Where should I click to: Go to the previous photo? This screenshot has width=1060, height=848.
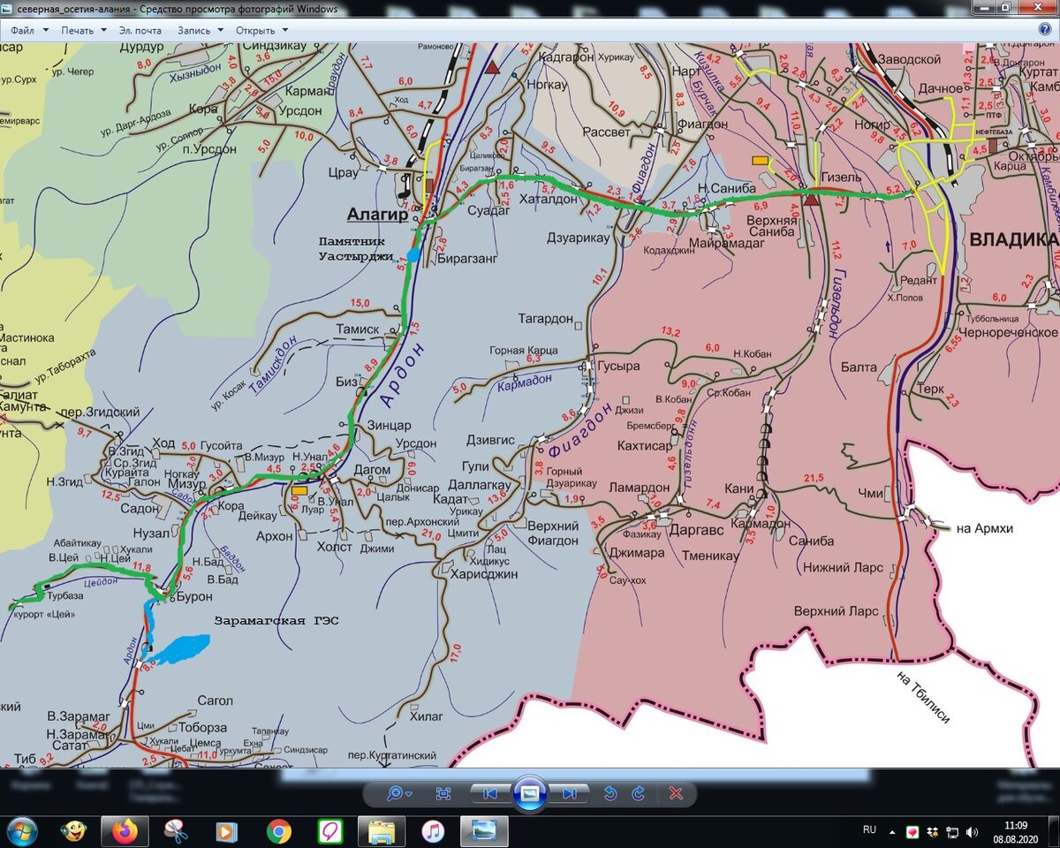pos(488,793)
